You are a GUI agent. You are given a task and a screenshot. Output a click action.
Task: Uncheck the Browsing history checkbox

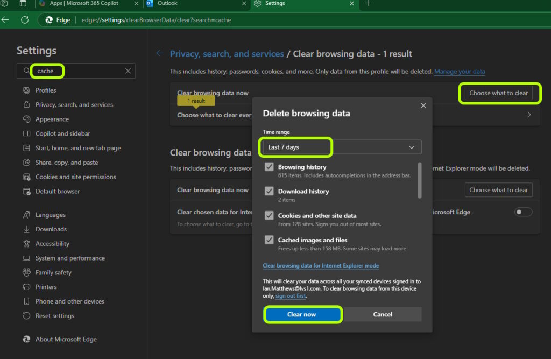269,167
